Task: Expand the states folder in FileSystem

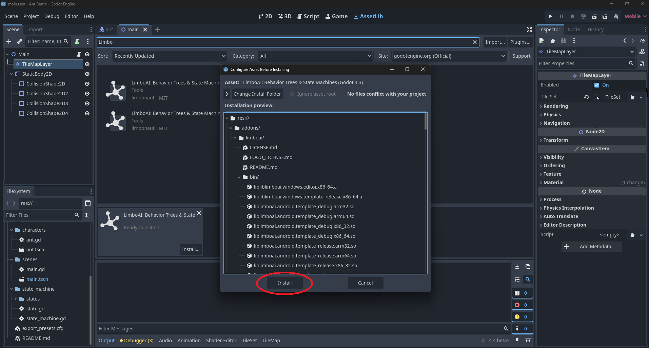Action: point(16,299)
